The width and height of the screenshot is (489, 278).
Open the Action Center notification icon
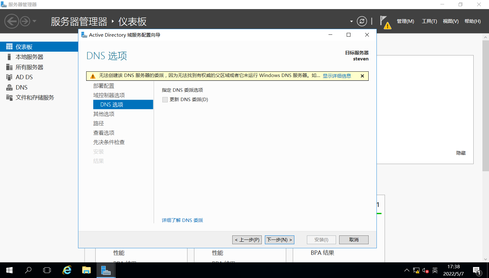click(477, 270)
